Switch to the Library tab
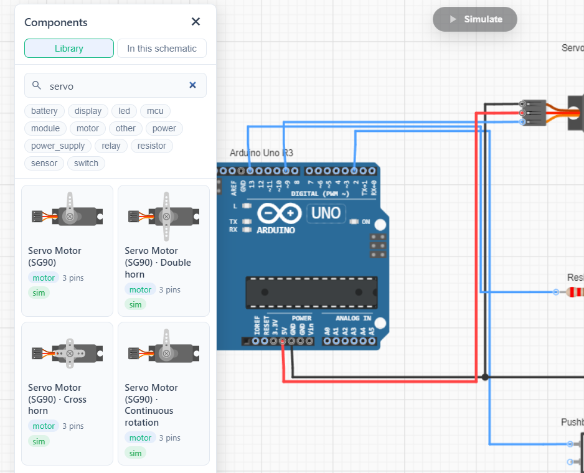584x473 pixels. click(69, 49)
